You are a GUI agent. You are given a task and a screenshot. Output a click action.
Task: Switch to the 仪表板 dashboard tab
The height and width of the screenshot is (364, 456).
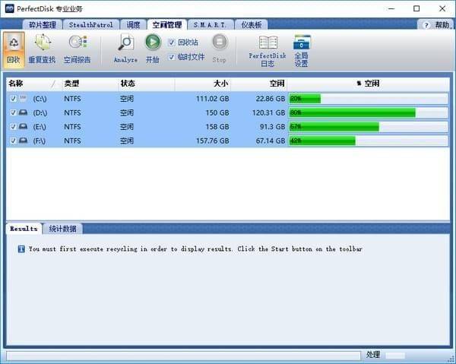click(x=252, y=25)
